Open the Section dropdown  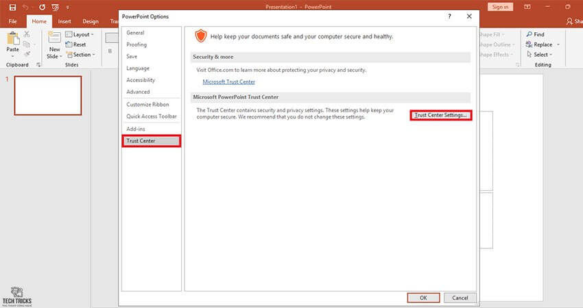[x=80, y=55]
